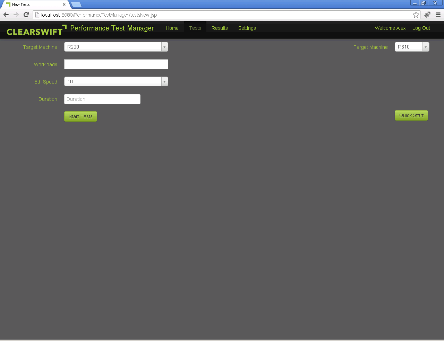Click the browser forward arrow

tap(16, 15)
